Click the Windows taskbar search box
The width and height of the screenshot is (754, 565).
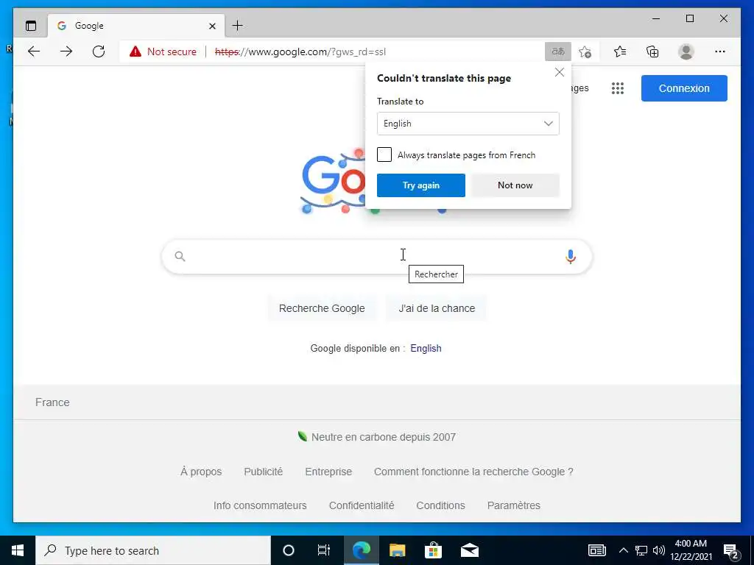coord(153,550)
